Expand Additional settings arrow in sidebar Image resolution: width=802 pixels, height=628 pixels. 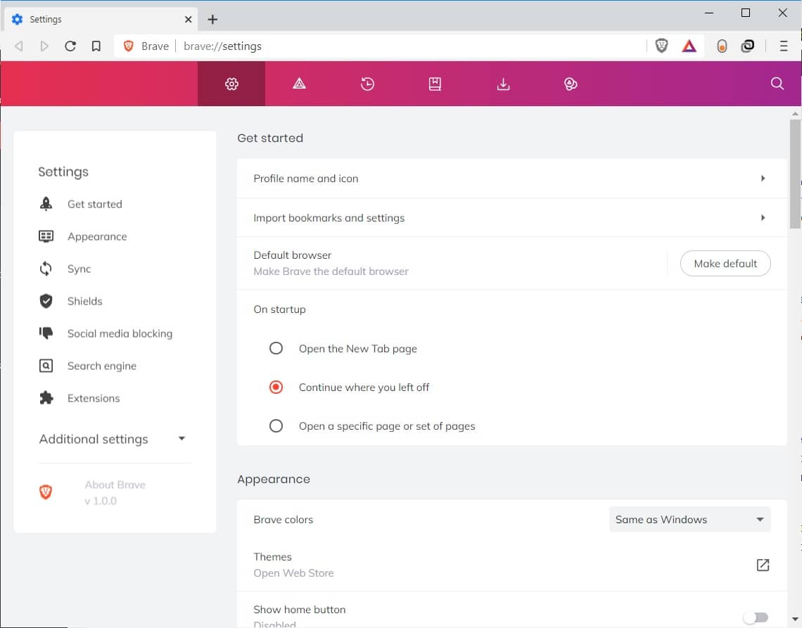click(x=182, y=438)
